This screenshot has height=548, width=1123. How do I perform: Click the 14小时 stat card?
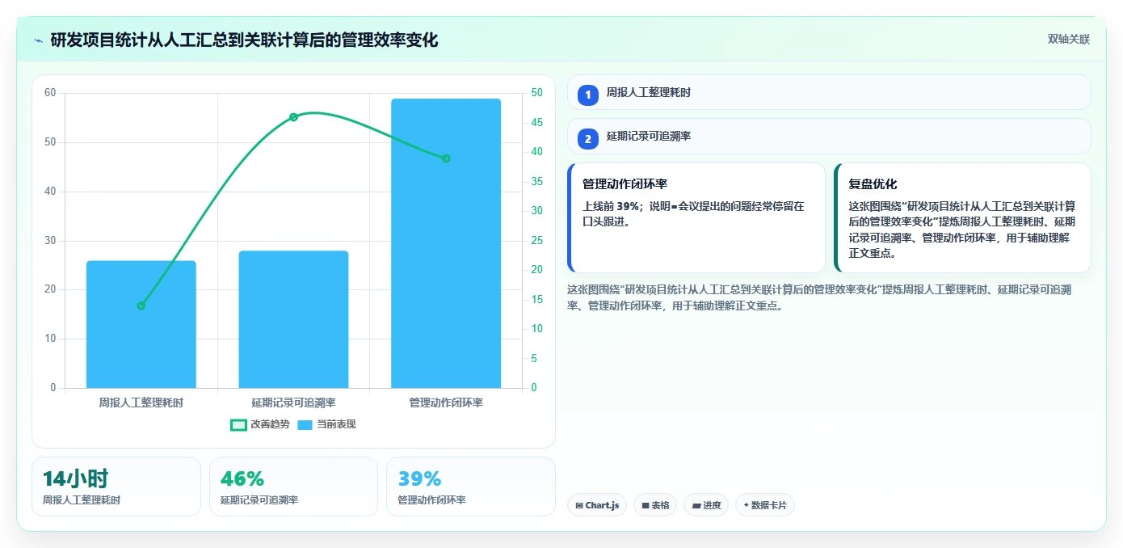[x=116, y=487]
